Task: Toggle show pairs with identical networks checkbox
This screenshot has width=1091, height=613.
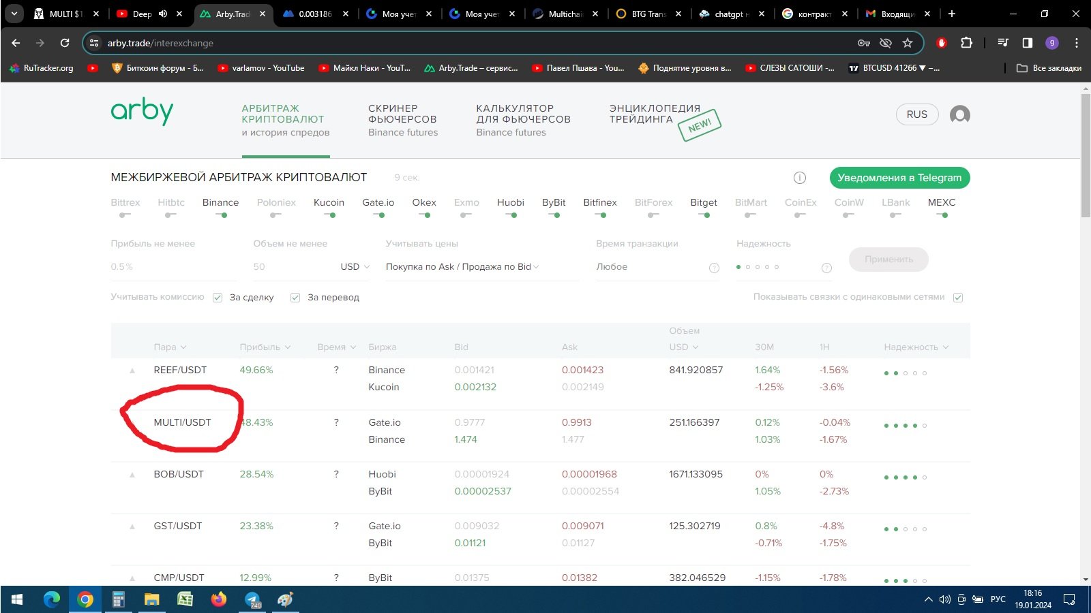Action: pos(958,298)
